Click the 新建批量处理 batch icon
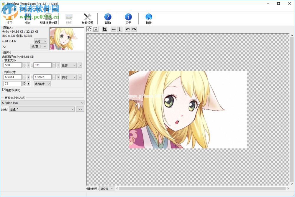This screenshot has width=295, height=197. point(48,18)
